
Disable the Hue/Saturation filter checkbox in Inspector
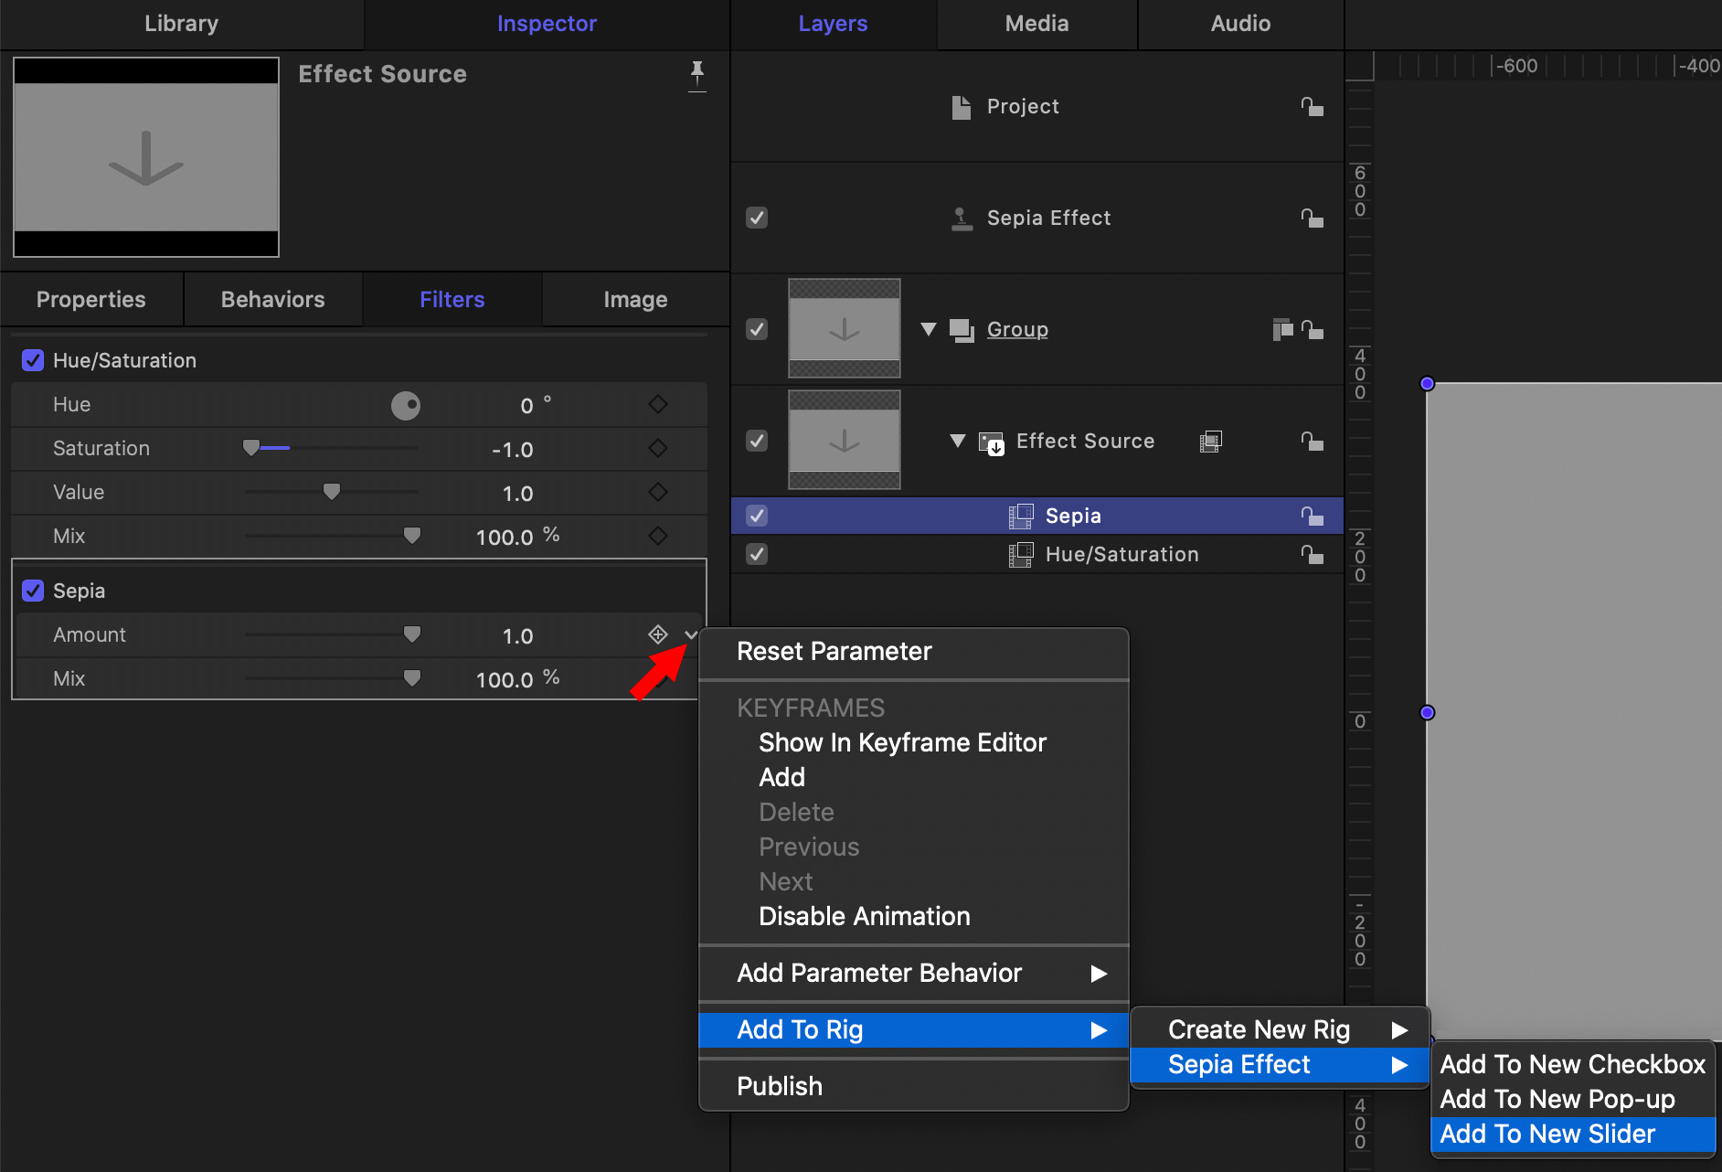tap(33, 360)
